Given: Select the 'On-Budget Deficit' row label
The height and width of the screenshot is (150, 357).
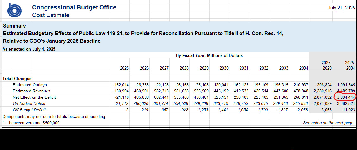Looking at the screenshot, I should click(x=29, y=103).
